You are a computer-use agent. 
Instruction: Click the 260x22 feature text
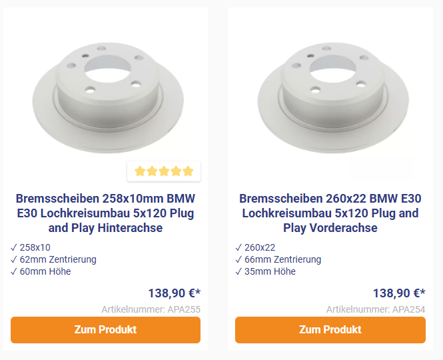click(x=260, y=247)
